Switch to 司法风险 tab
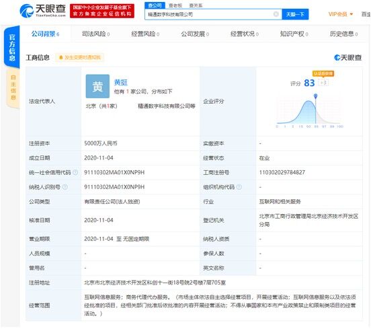Viewport: 375px width, 329px height. (x=95, y=34)
